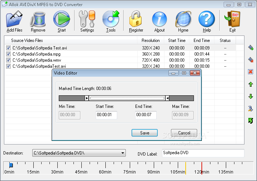Click the Source Video Files column header
The height and width of the screenshot is (181, 257).
[71, 41]
